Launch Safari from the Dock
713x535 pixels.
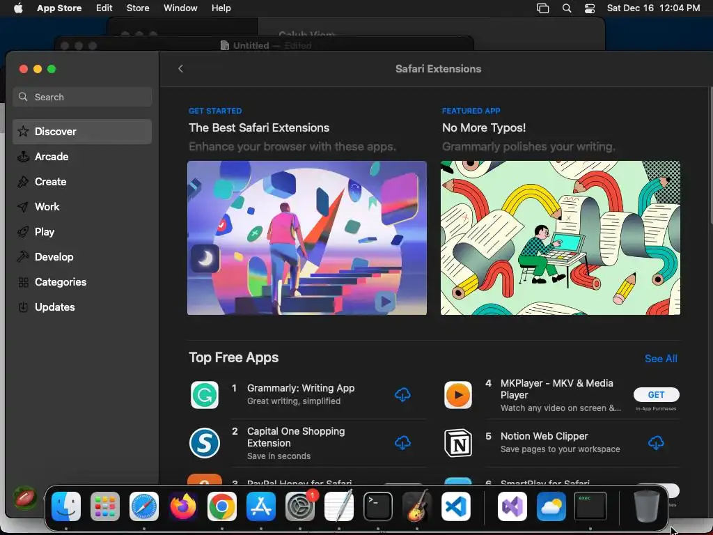coord(144,506)
